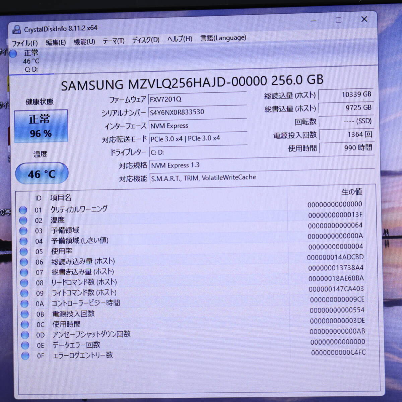Click status circle for コントローラービジー時間 row
Viewport: 402px width, 402px height.
tap(24, 304)
